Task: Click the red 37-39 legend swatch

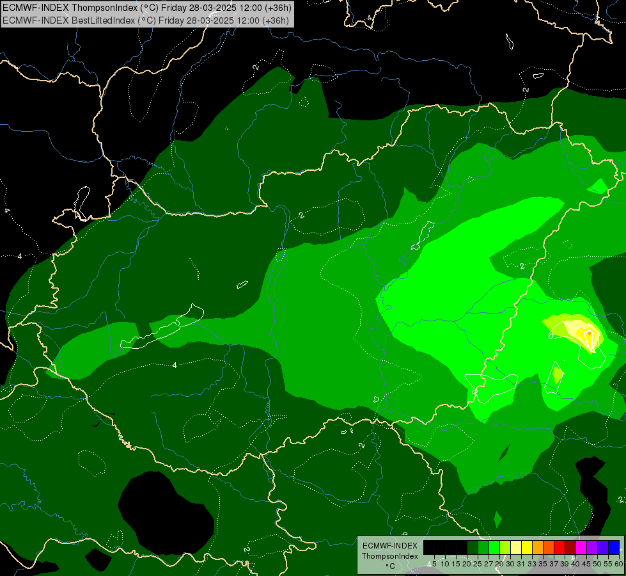Action: pos(559,547)
